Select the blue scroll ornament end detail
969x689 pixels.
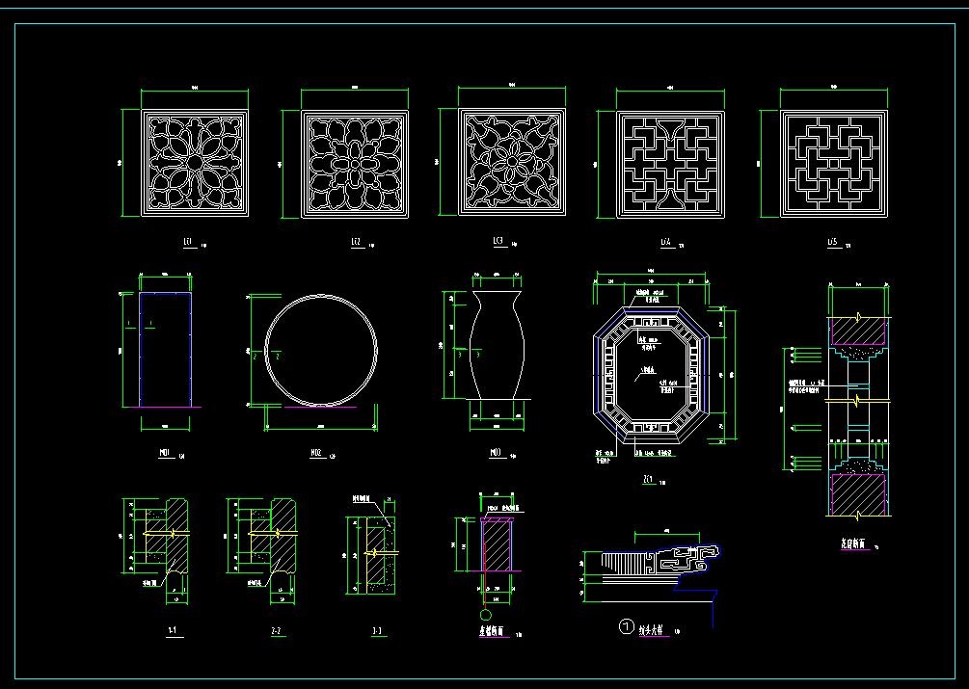click(x=697, y=555)
